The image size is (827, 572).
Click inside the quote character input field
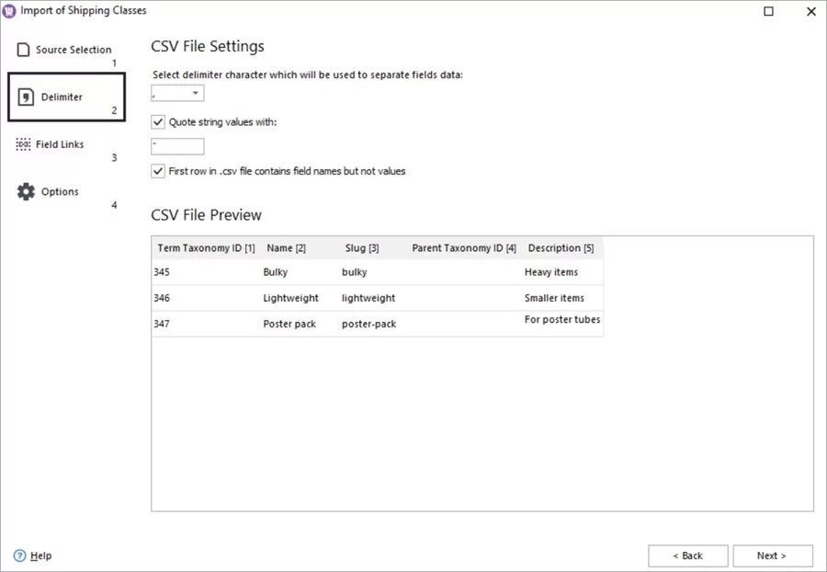point(177,145)
